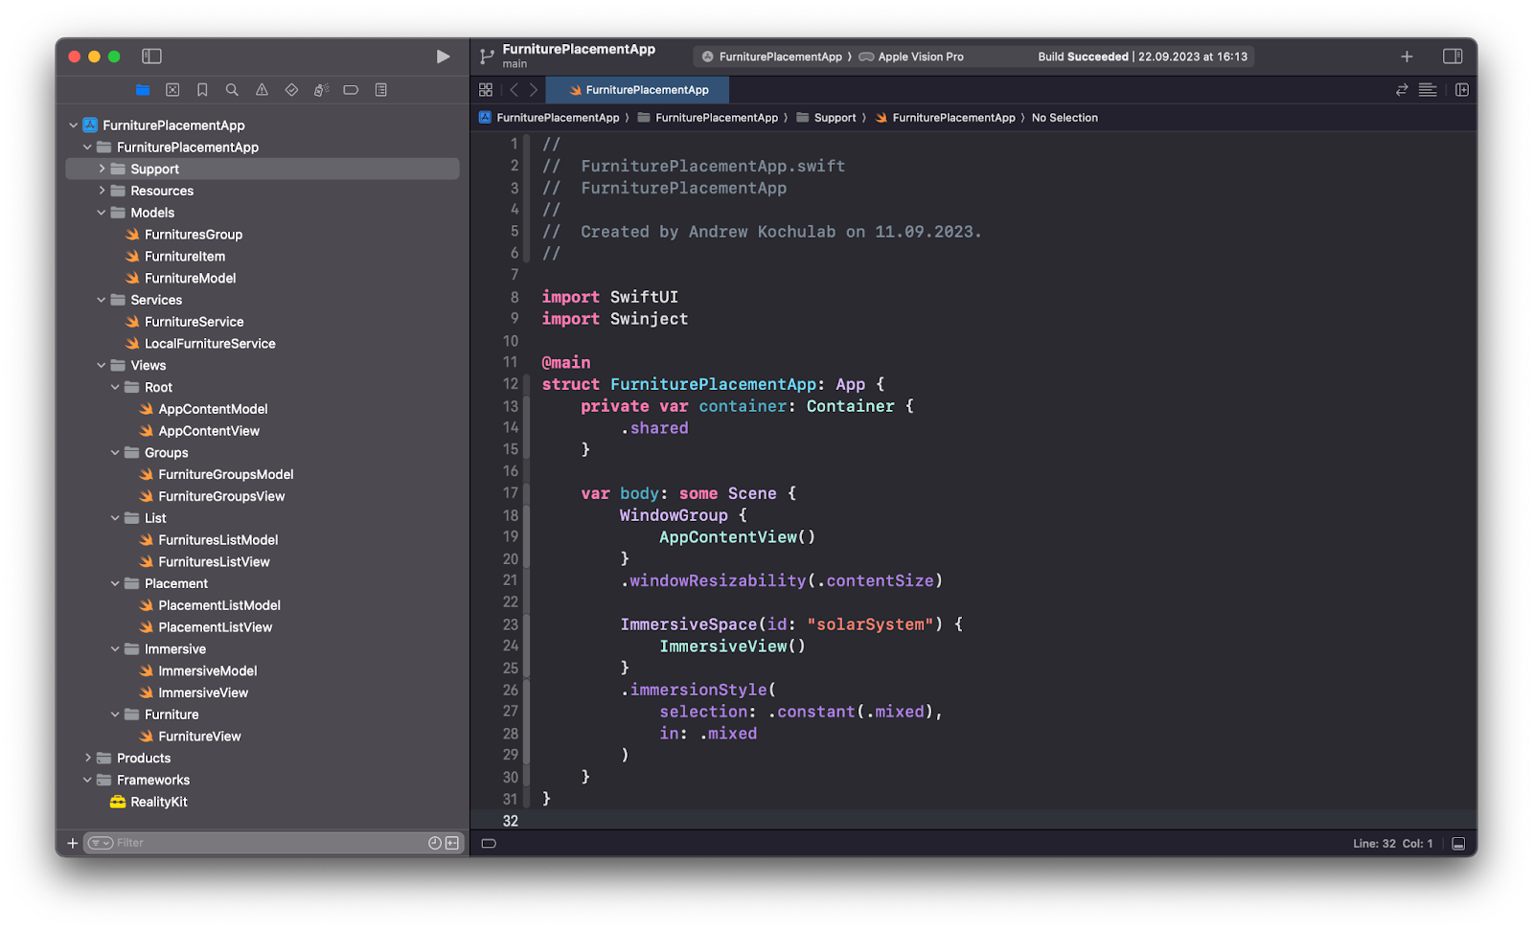The width and height of the screenshot is (1533, 930).
Task: Toggle the recent files filter
Action: click(x=435, y=843)
